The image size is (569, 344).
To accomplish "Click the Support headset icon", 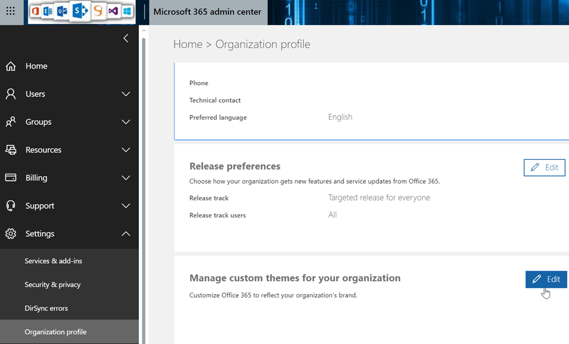I will pyautogui.click(x=11, y=206).
